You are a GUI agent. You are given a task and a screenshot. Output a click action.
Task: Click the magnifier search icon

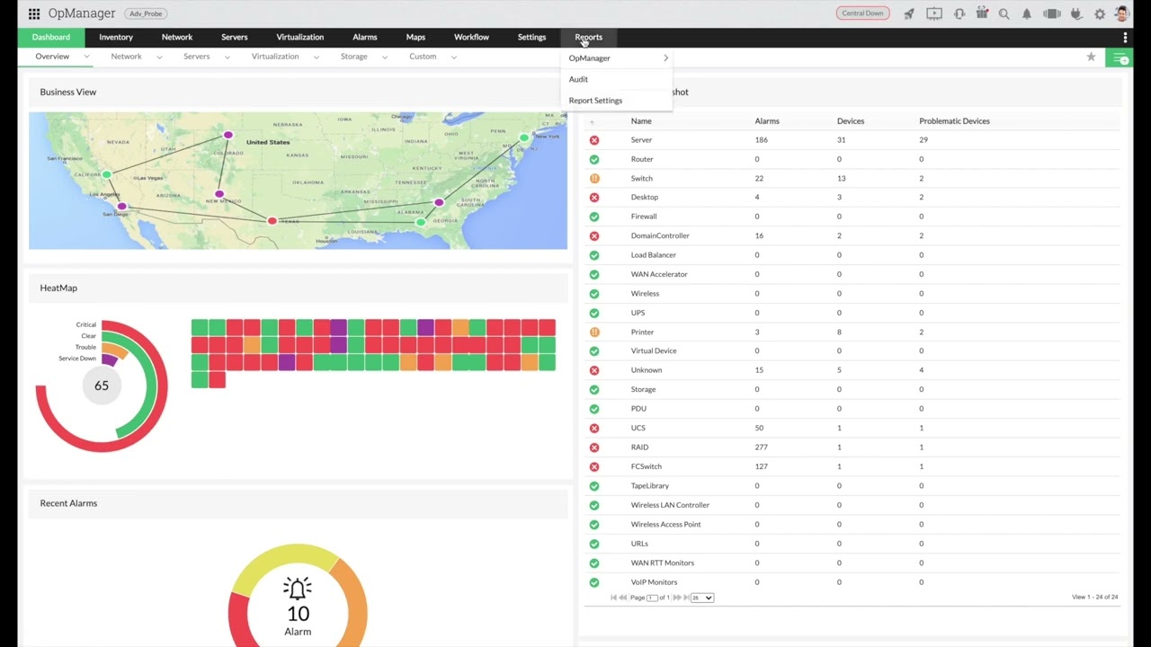point(1004,13)
